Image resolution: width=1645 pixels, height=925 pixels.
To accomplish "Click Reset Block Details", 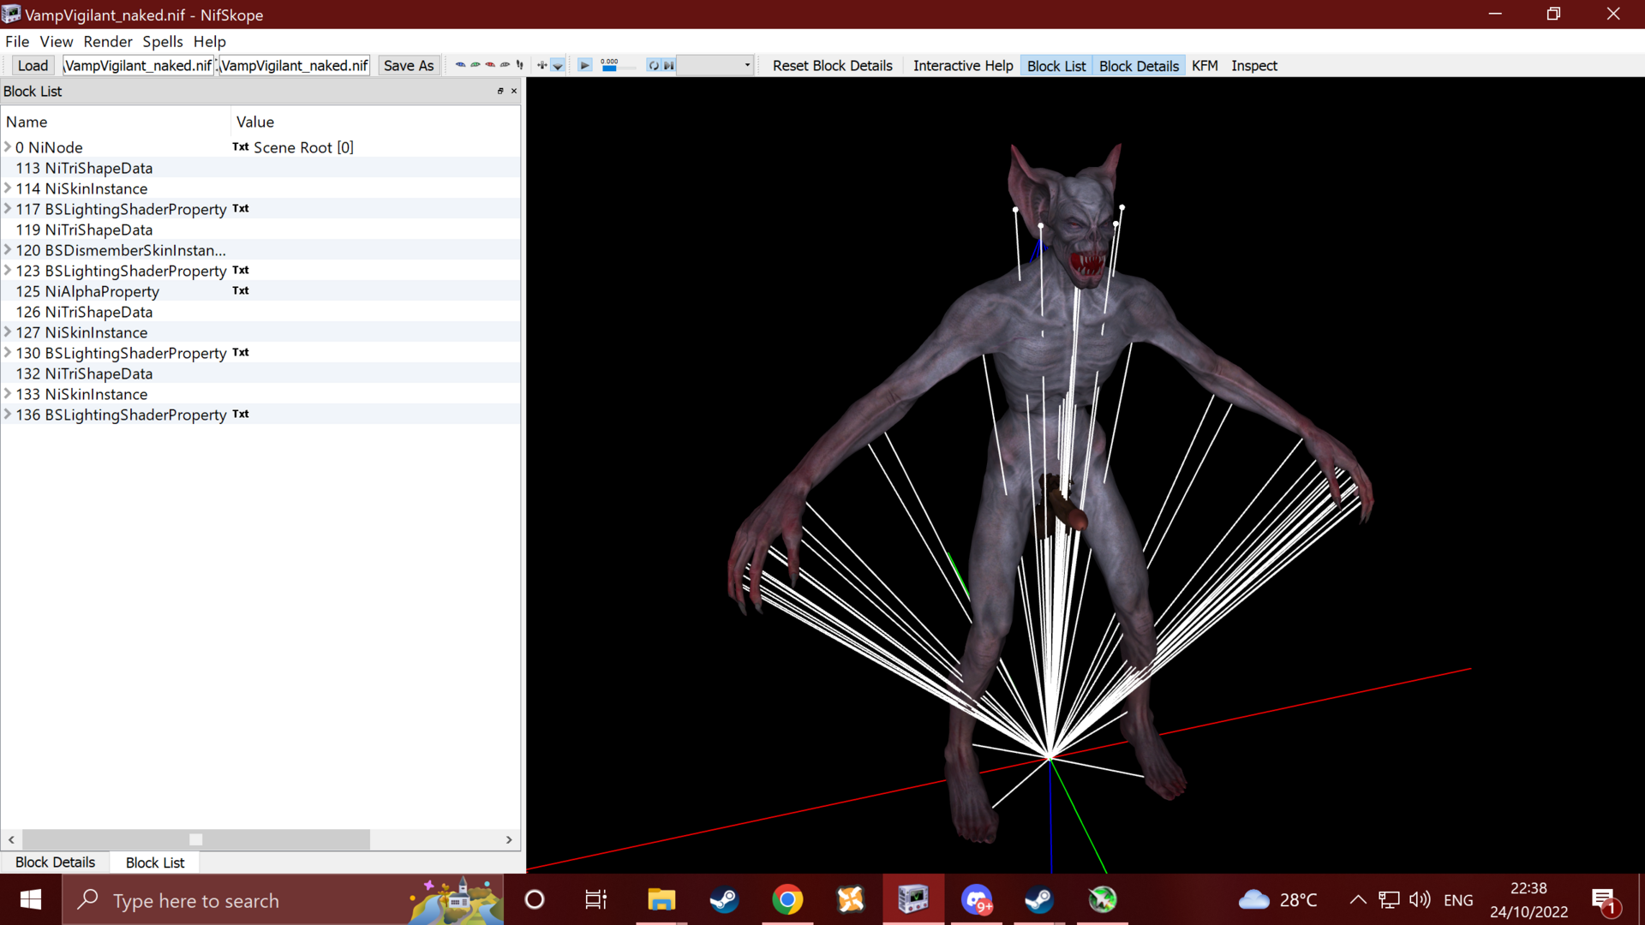I will point(833,65).
